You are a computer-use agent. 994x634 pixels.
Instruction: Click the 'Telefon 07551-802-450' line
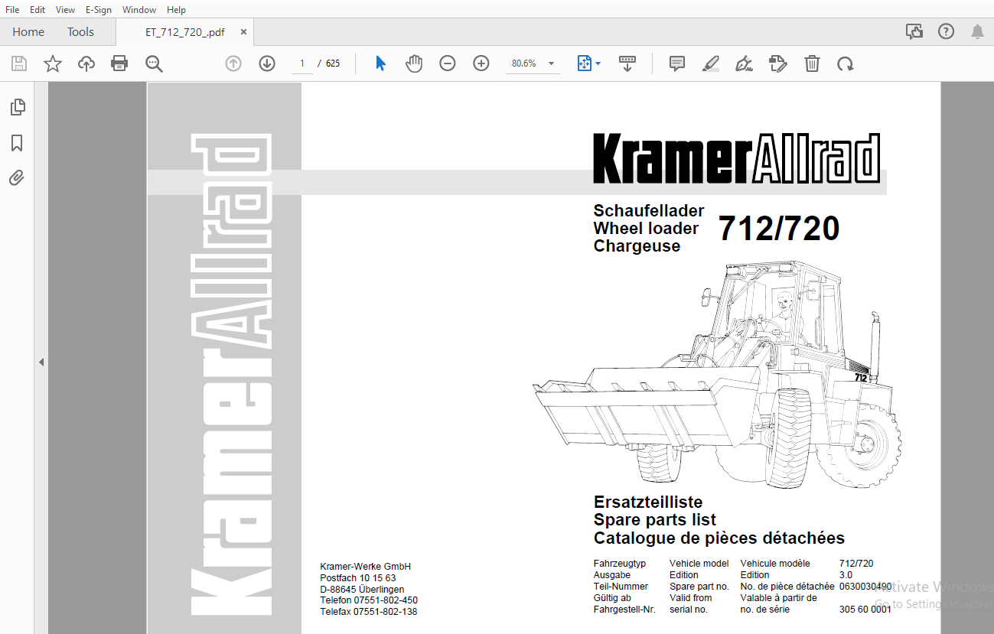[369, 600]
